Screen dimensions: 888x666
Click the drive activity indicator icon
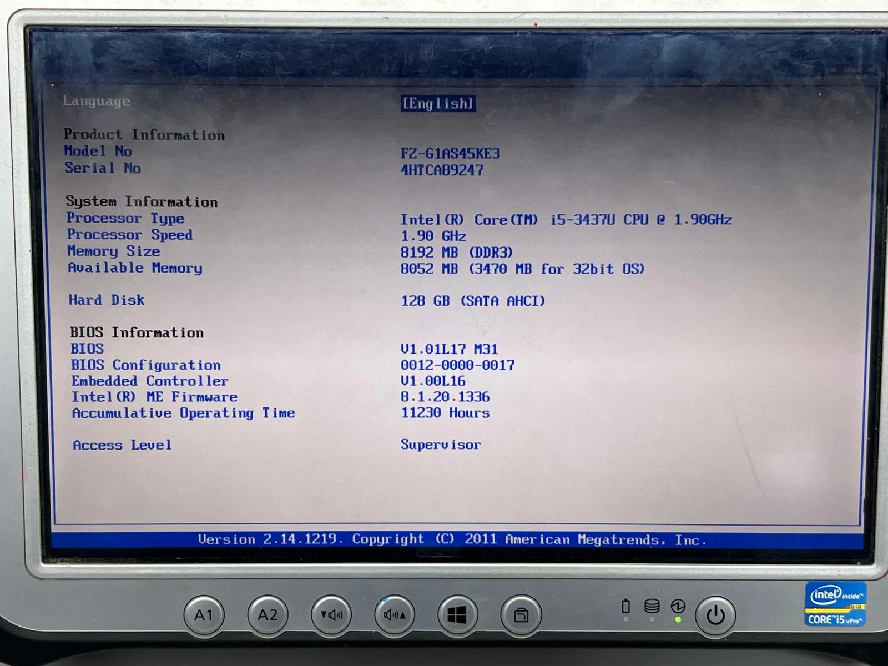point(652,606)
